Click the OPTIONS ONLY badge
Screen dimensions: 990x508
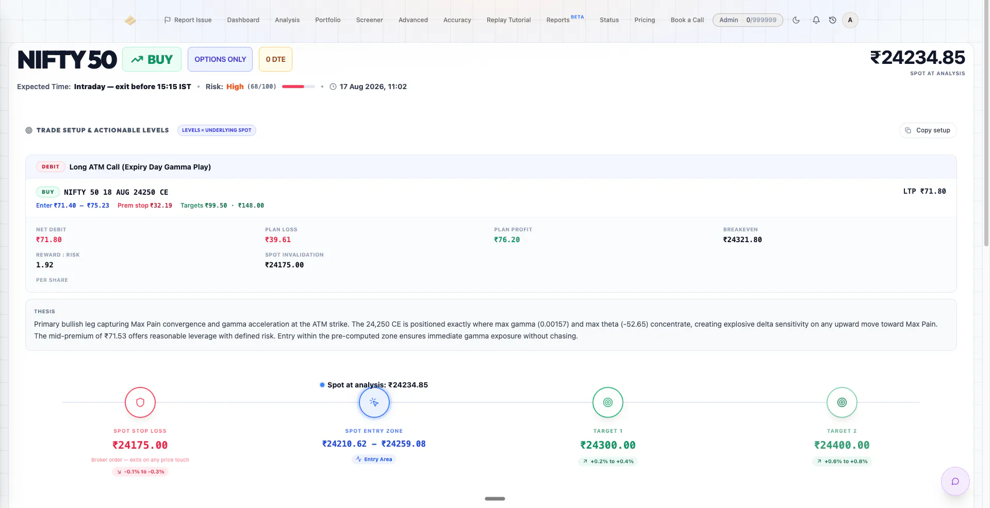[220, 59]
